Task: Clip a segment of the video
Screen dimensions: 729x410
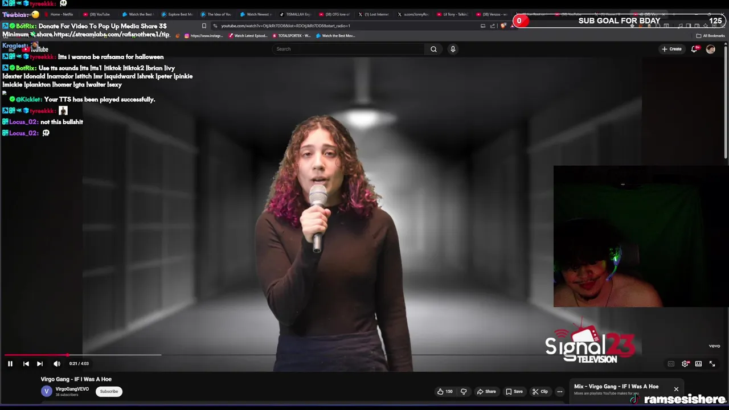Action: 540,391
